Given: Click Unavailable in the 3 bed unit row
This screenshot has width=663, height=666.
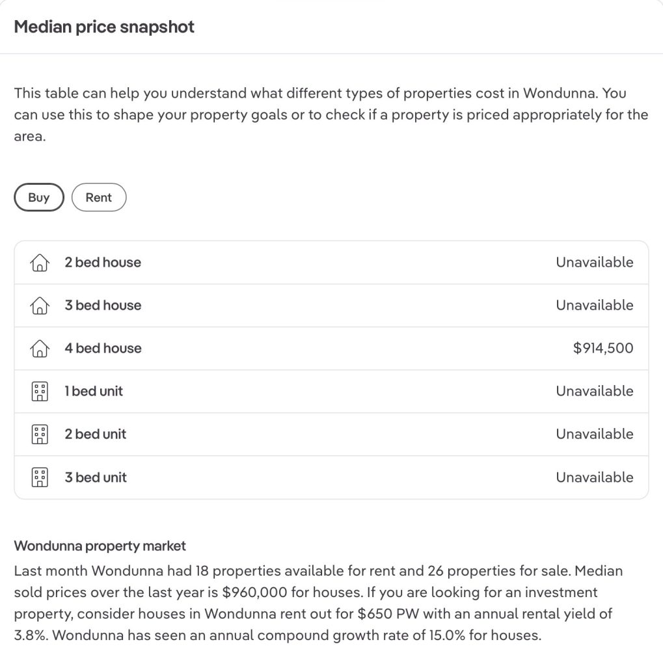Looking at the screenshot, I should click(594, 477).
